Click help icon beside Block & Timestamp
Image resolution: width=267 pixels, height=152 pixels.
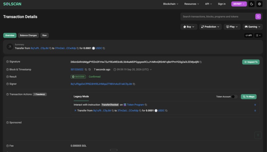point(8,69)
